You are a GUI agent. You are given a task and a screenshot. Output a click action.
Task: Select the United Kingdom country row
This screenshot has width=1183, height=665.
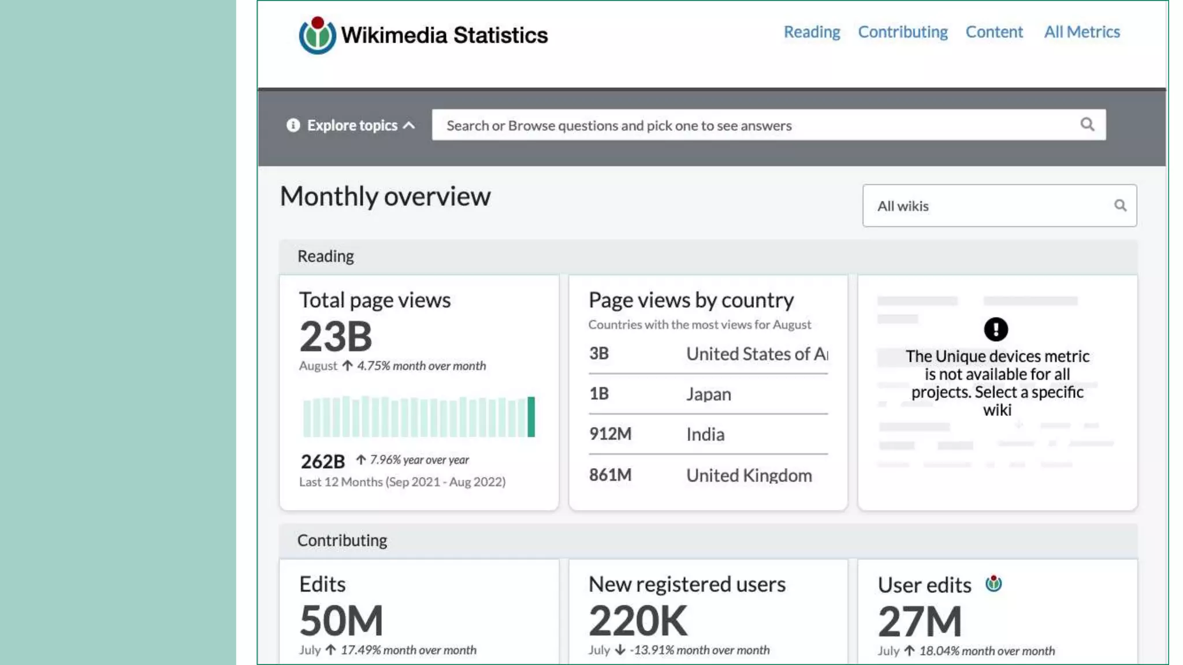(x=708, y=475)
